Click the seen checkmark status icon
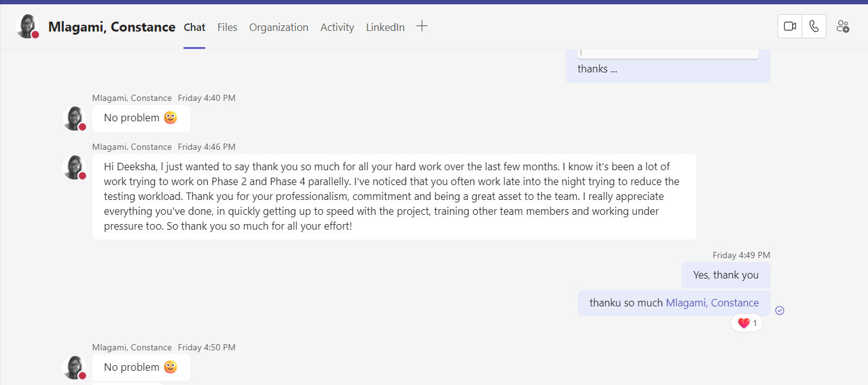 click(780, 311)
